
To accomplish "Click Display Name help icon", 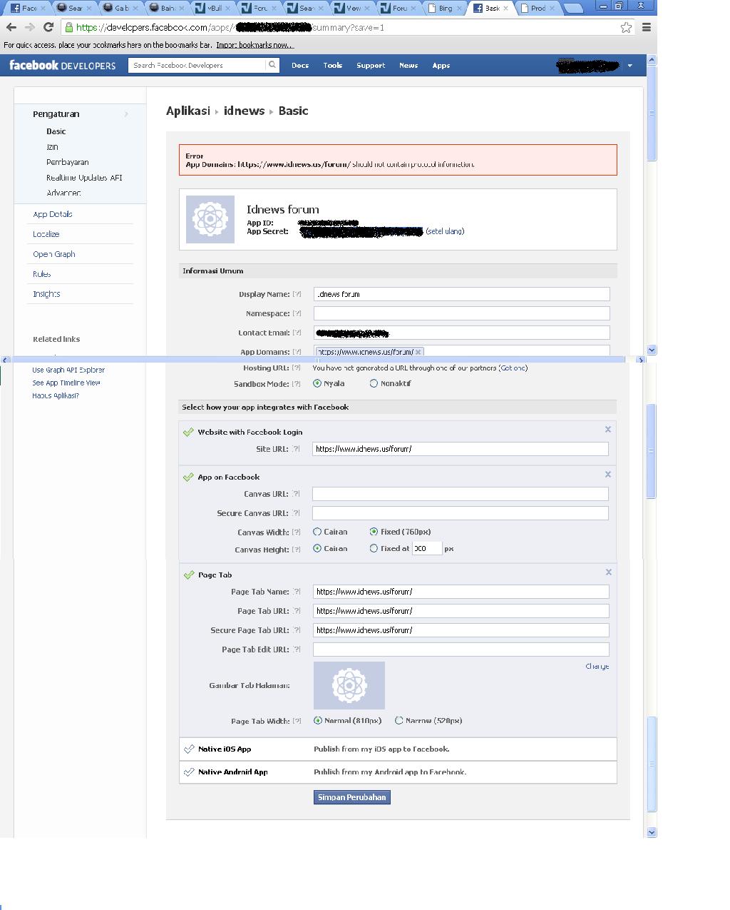I will click(297, 294).
